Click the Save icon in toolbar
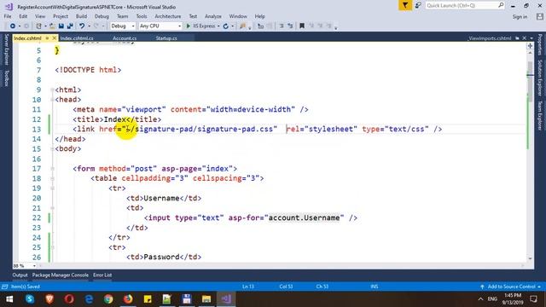546x307 pixels. [61, 26]
